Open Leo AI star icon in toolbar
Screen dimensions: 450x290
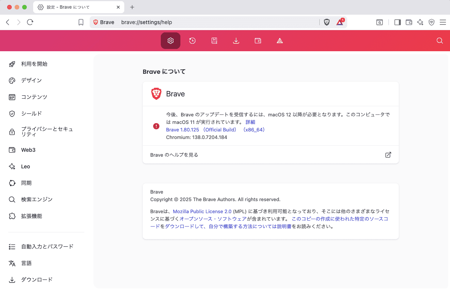[420, 22]
